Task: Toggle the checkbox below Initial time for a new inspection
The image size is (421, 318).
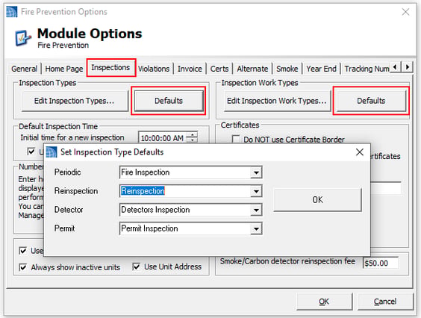Action: point(31,152)
